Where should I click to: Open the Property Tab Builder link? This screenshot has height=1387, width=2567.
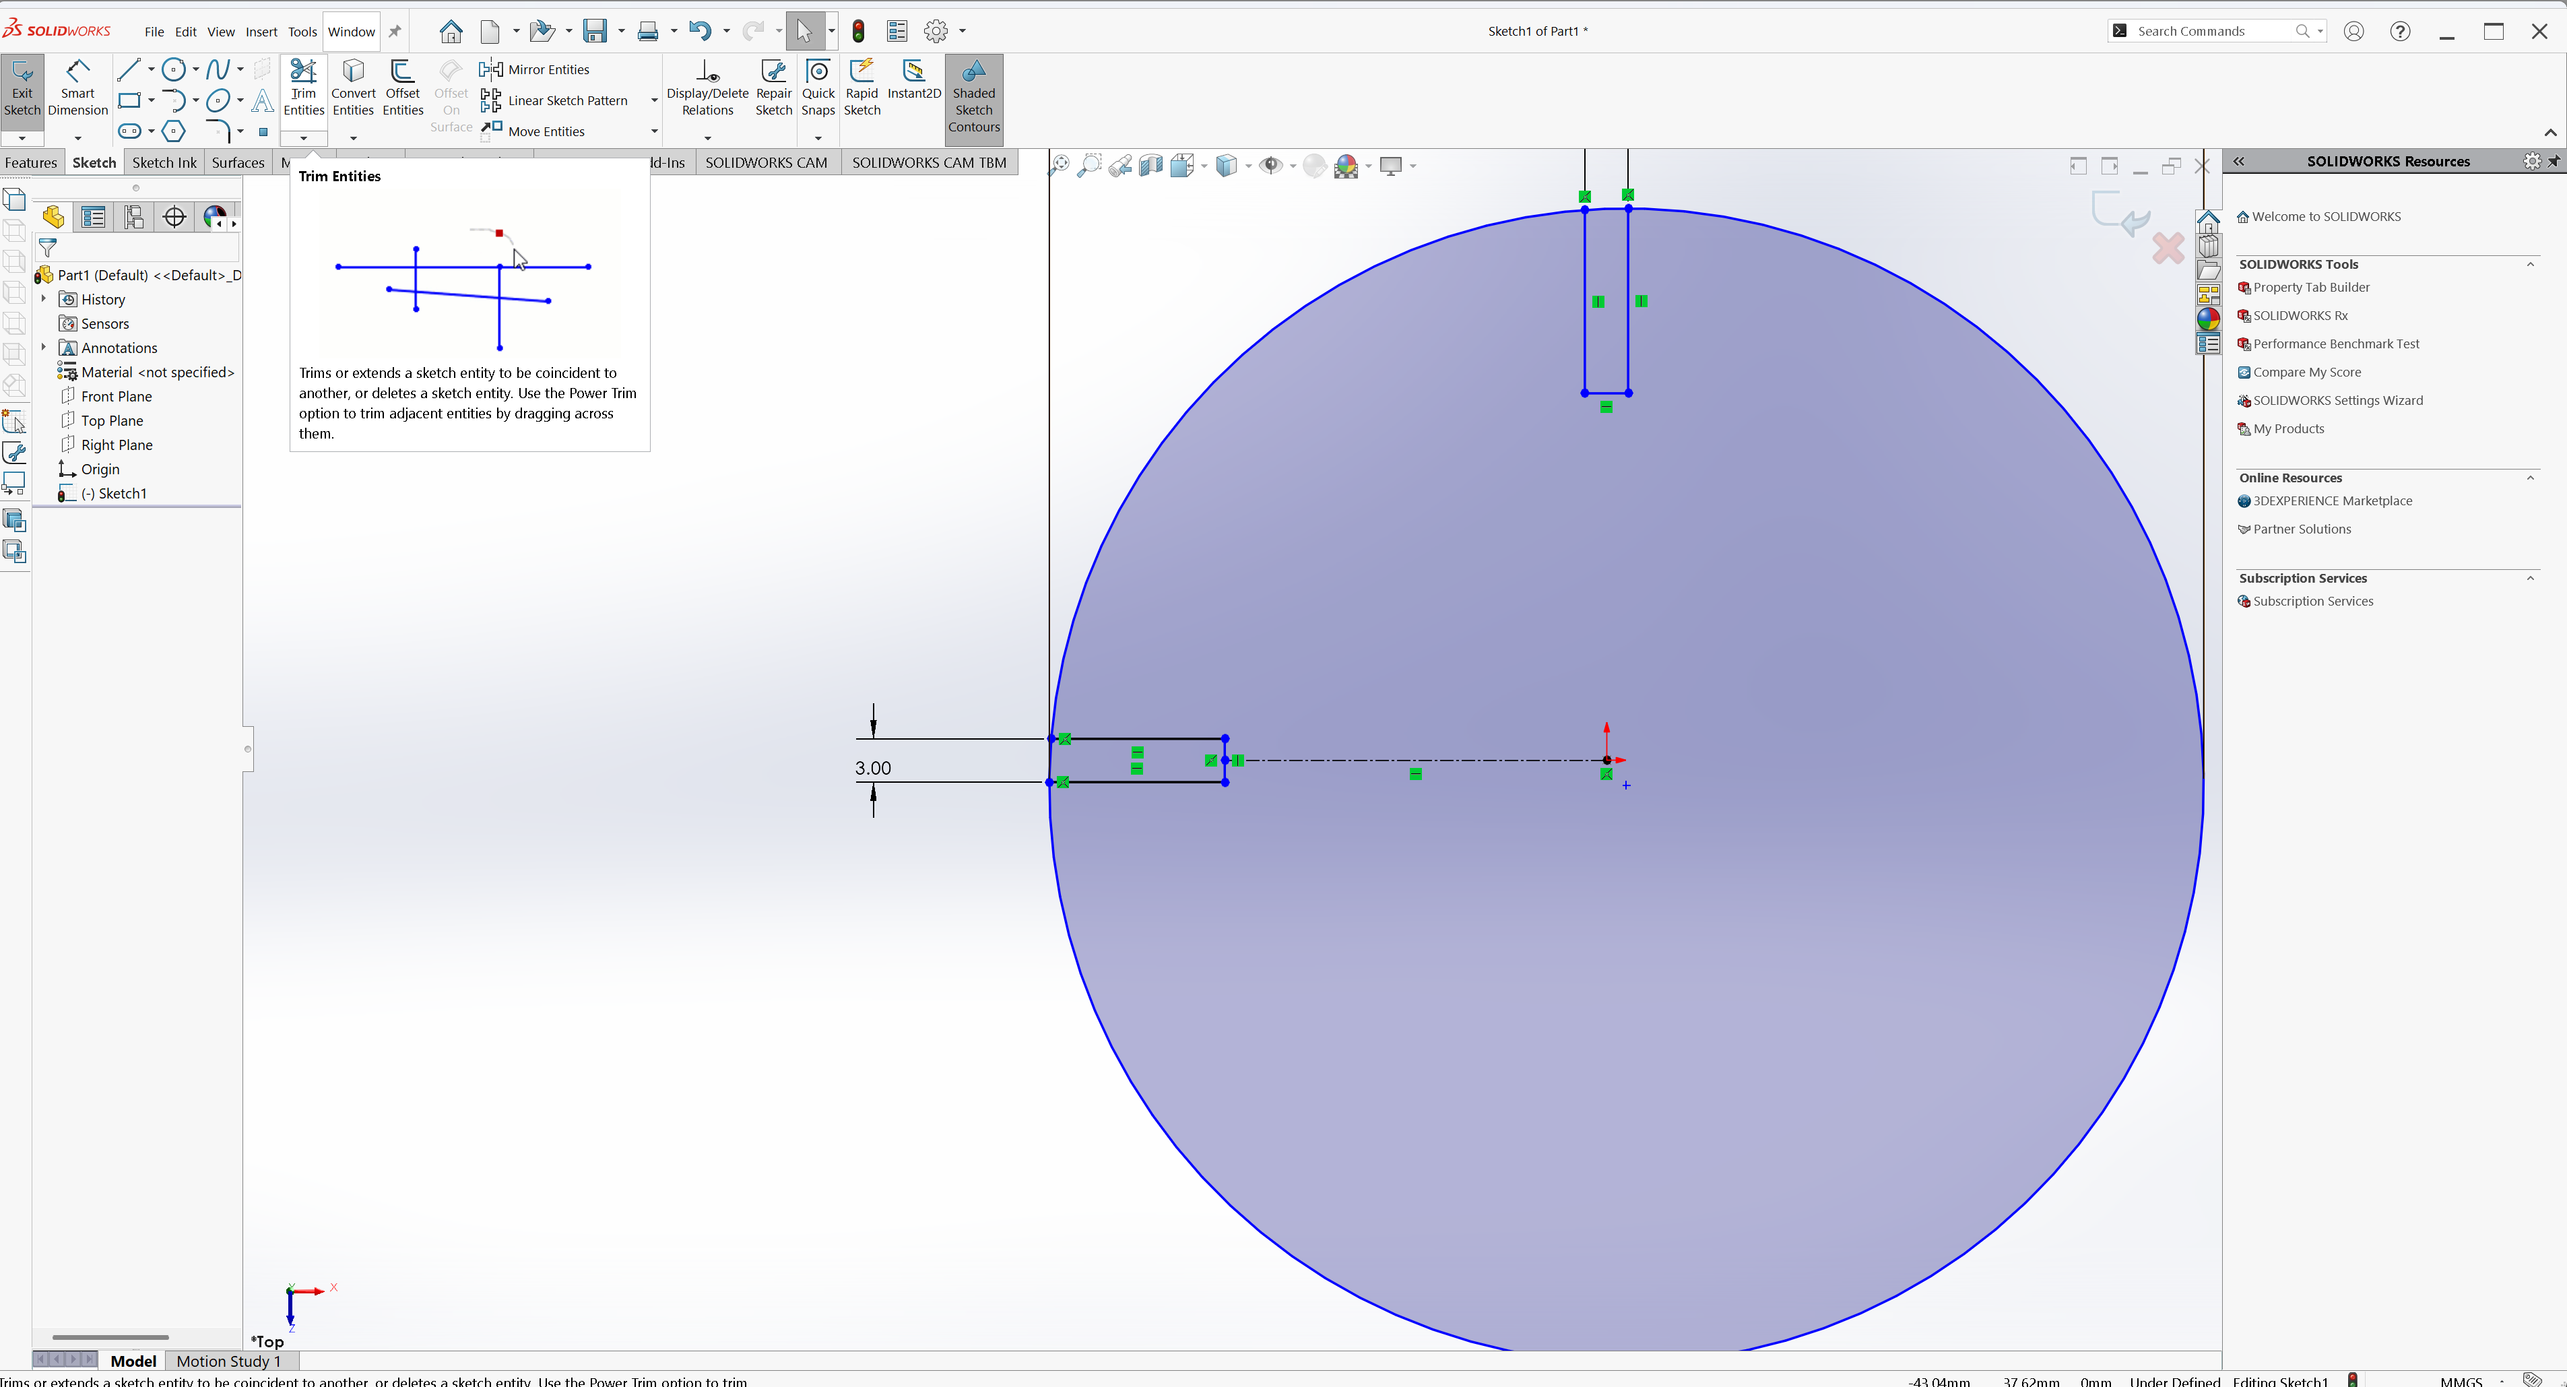[2311, 287]
